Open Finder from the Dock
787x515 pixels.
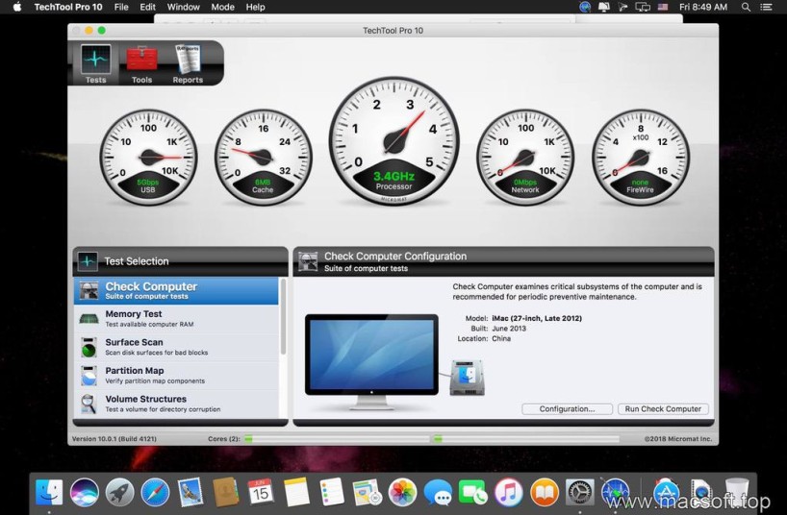click(49, 492)
